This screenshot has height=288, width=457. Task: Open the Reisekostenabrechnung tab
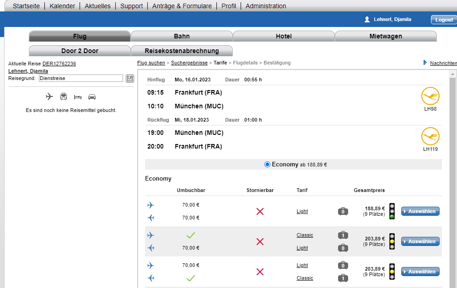point(182,51)
